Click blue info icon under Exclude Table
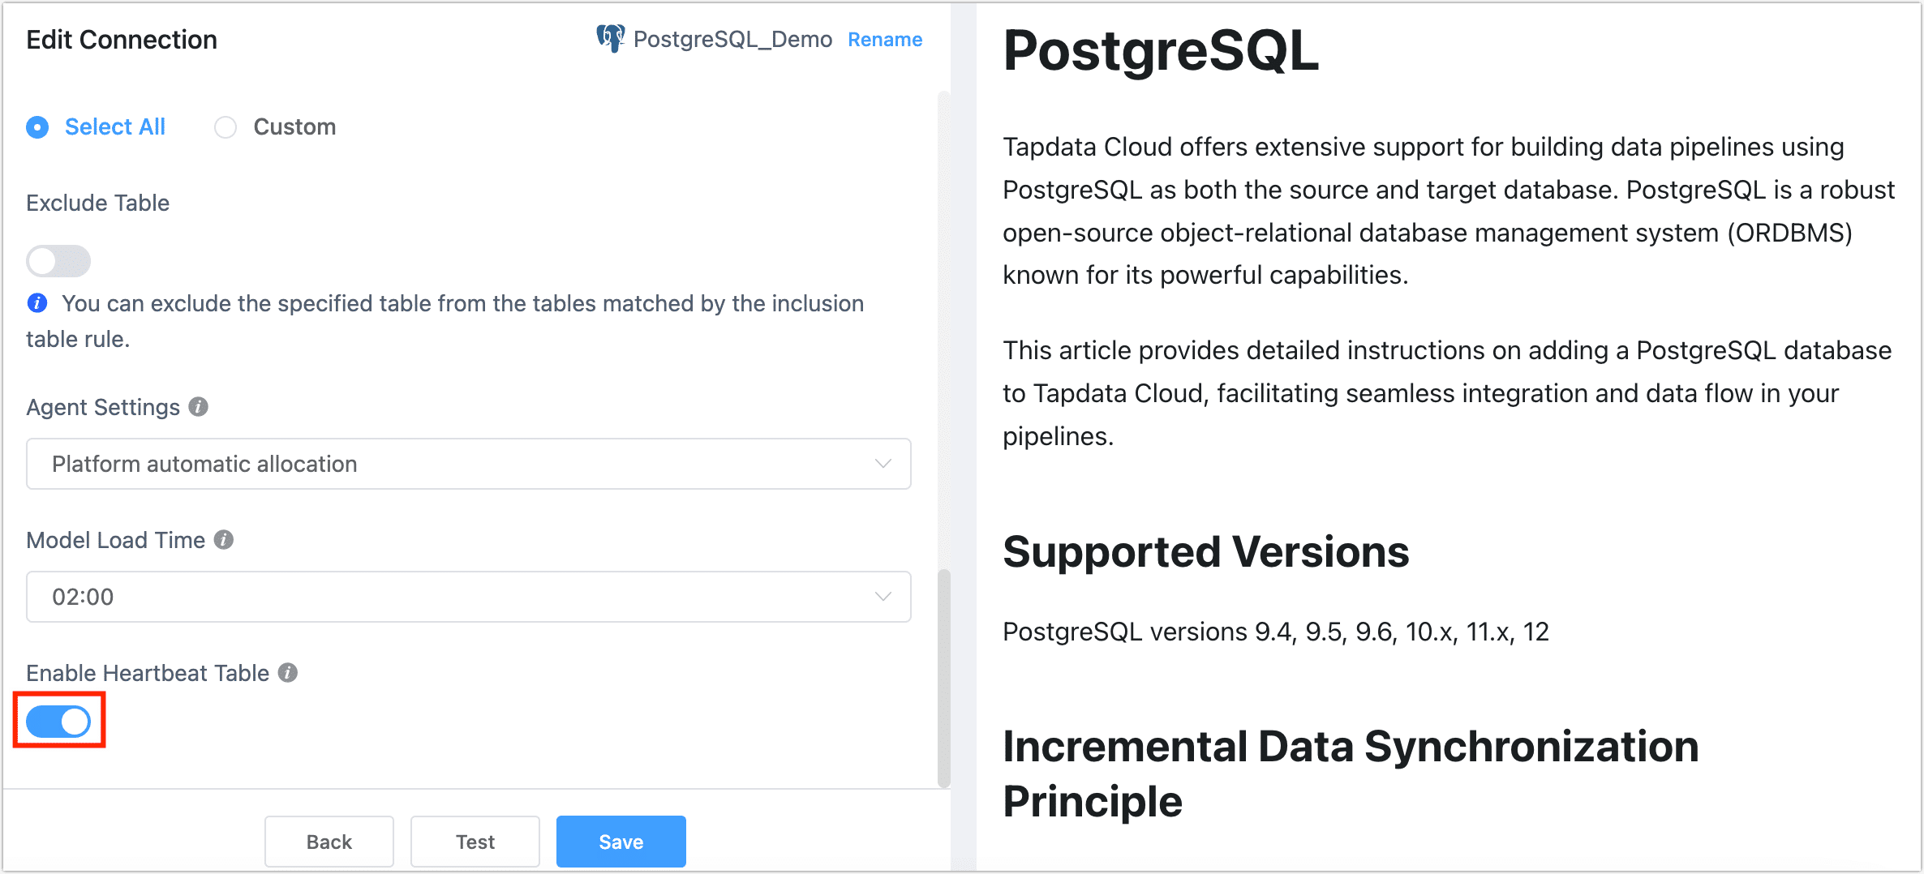This screenshot has width=1924, height=874. (37, 303)
